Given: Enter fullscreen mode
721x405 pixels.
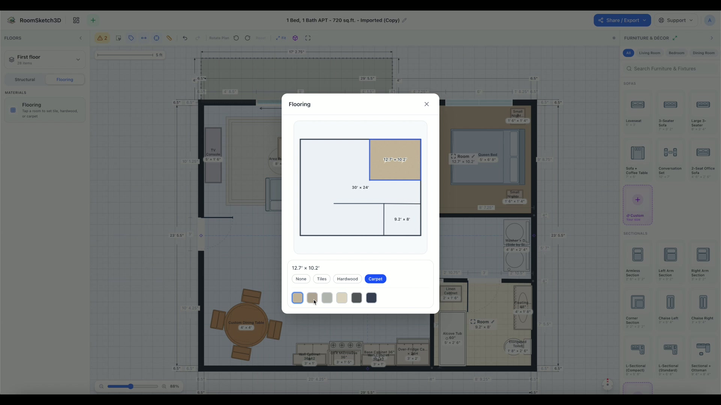Looking at the screenshot, I should tap(308, 38).
